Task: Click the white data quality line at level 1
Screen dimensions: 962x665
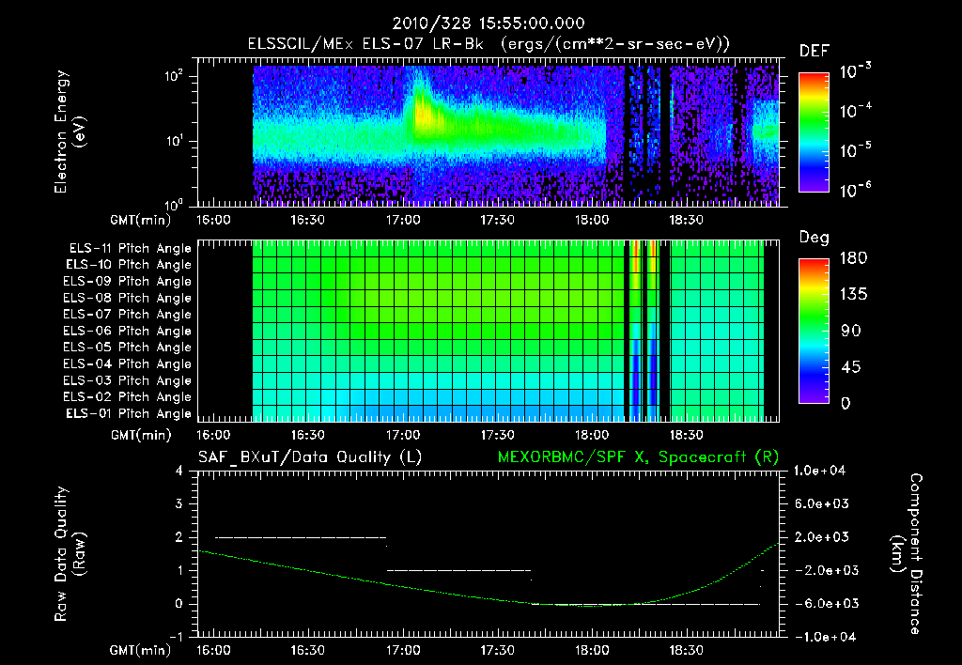Action: (x=458, y=570)
